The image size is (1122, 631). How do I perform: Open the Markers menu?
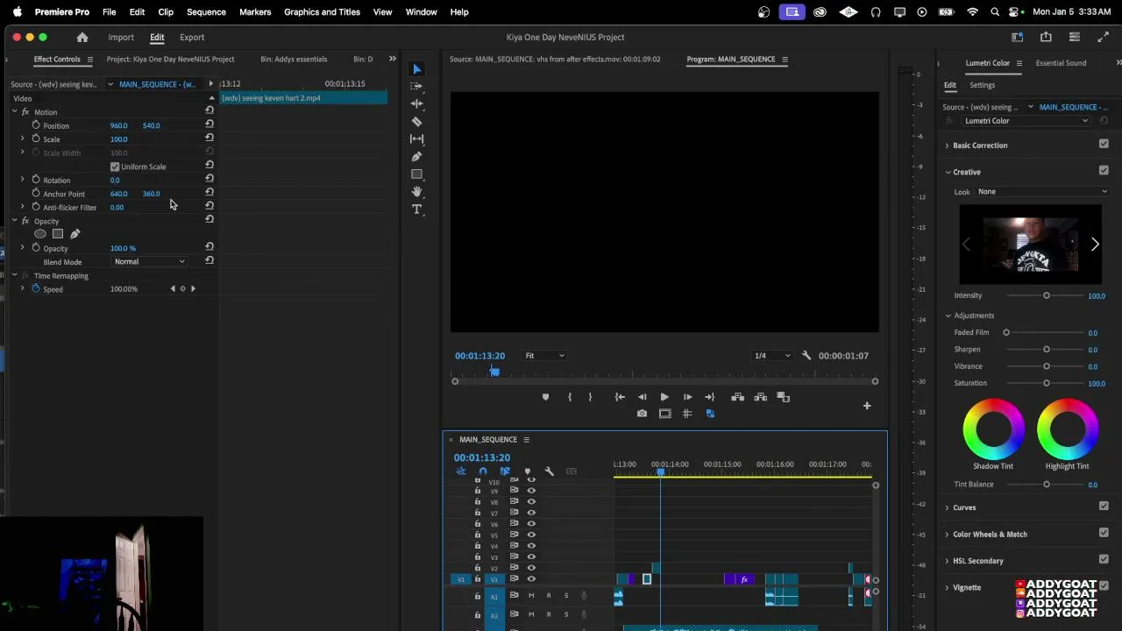[255, 12]
